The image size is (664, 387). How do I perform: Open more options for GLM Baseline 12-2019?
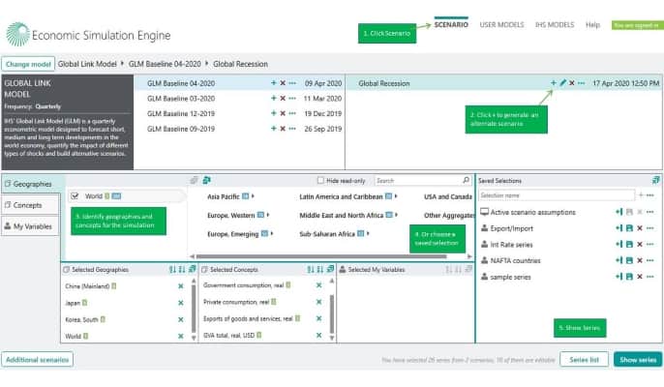pos(292,113)
